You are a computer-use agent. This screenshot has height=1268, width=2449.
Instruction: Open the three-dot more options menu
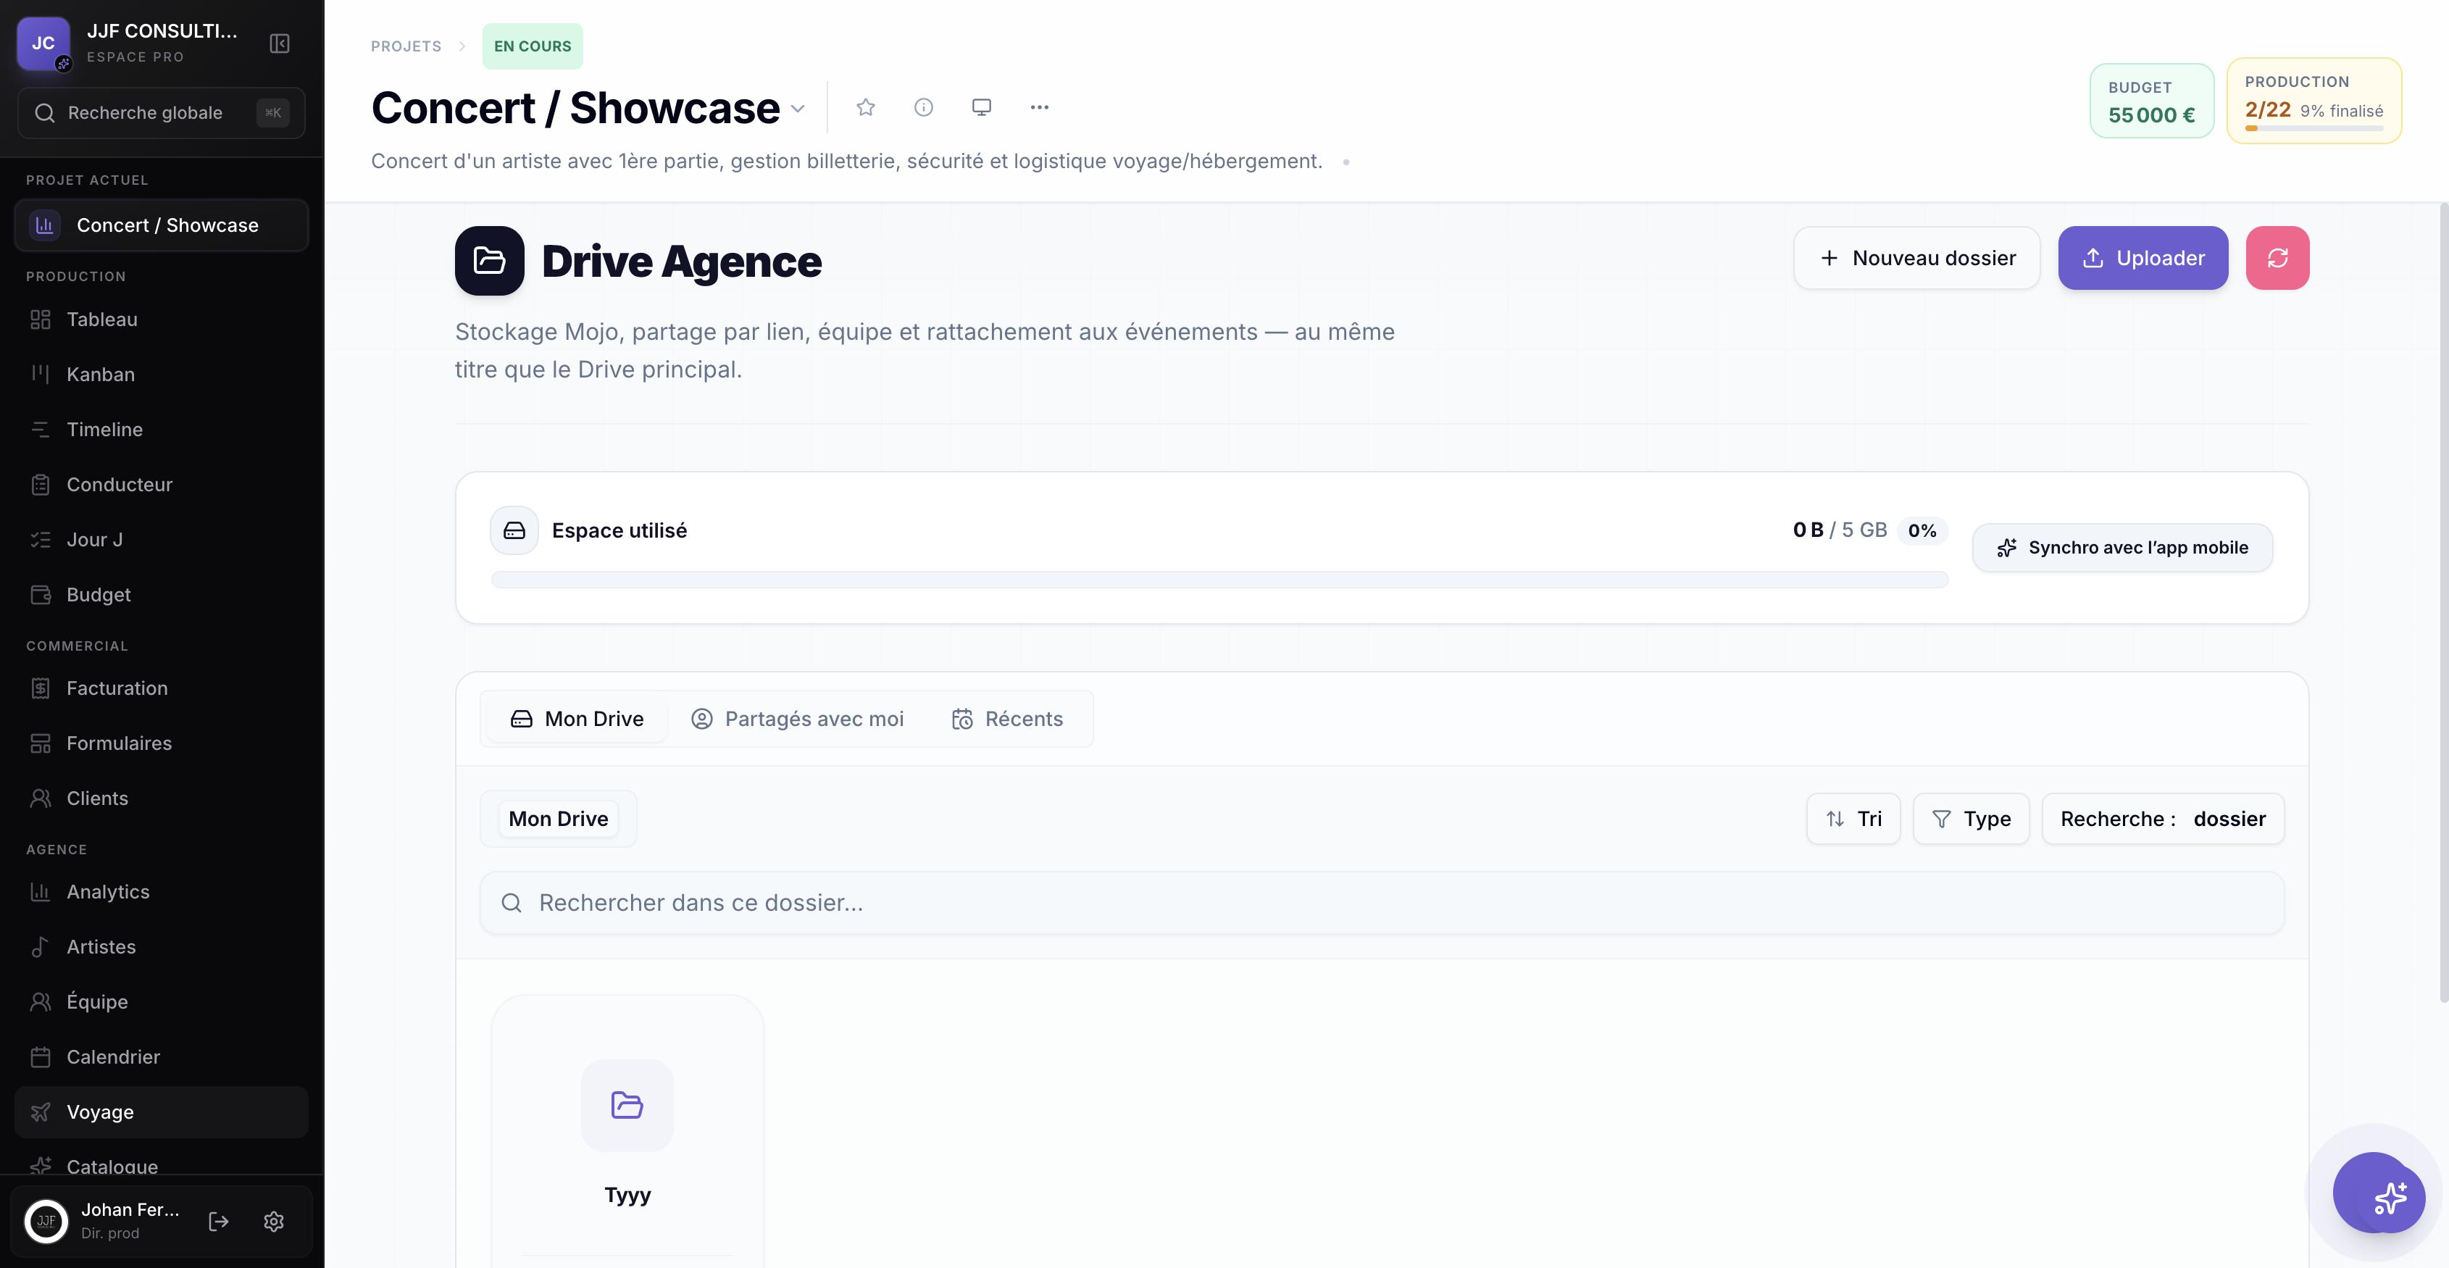1039,107
